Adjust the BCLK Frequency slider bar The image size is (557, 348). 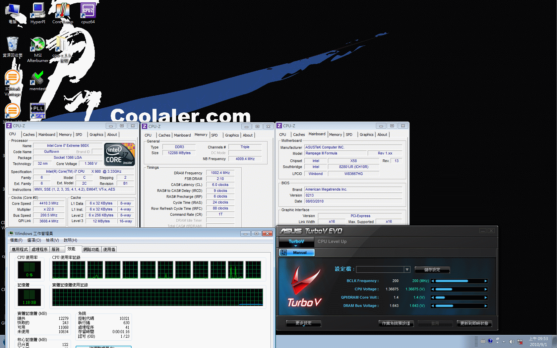(x=459, y=281)
